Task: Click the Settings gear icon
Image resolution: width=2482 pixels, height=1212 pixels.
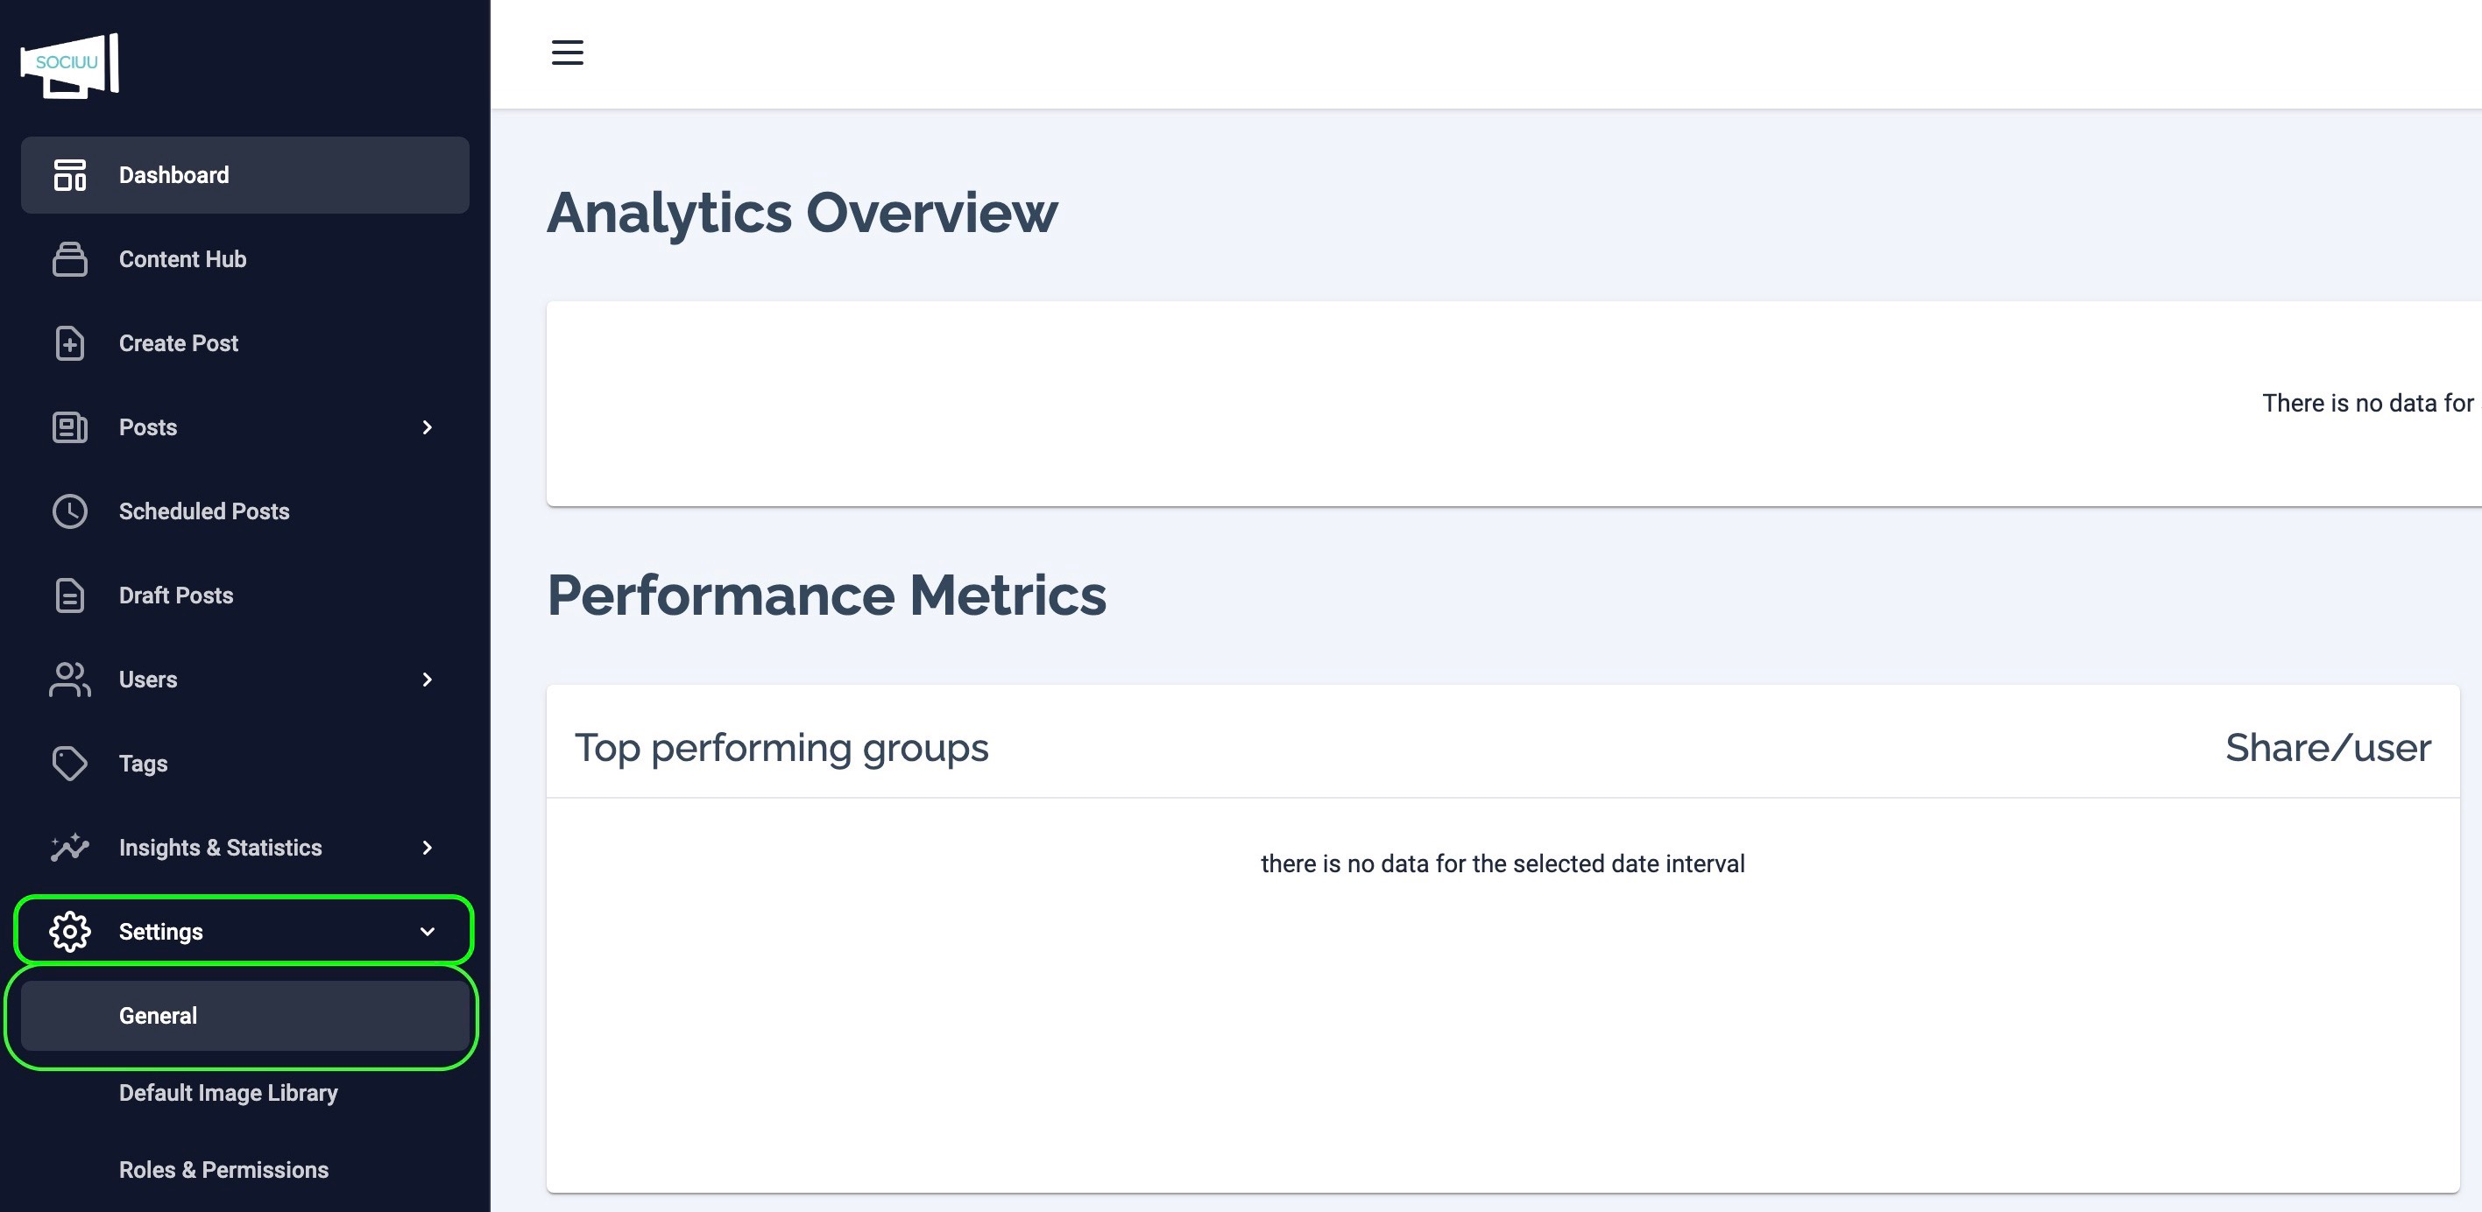Action: pos(69,932)
